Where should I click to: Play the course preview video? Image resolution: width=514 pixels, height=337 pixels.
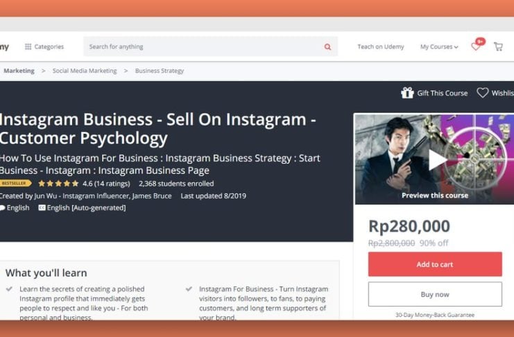point(438,159)
